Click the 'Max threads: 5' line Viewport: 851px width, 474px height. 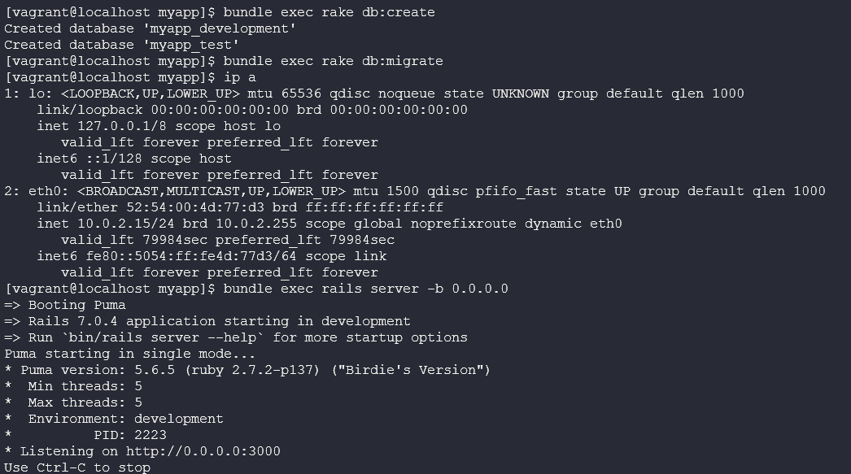point(85,402)
